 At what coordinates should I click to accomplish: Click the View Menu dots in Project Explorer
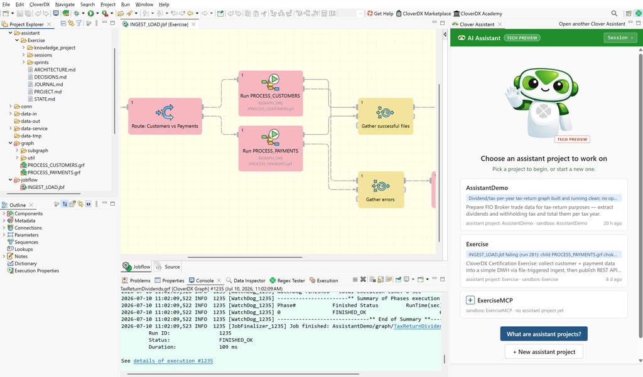[x=96, y=24]
